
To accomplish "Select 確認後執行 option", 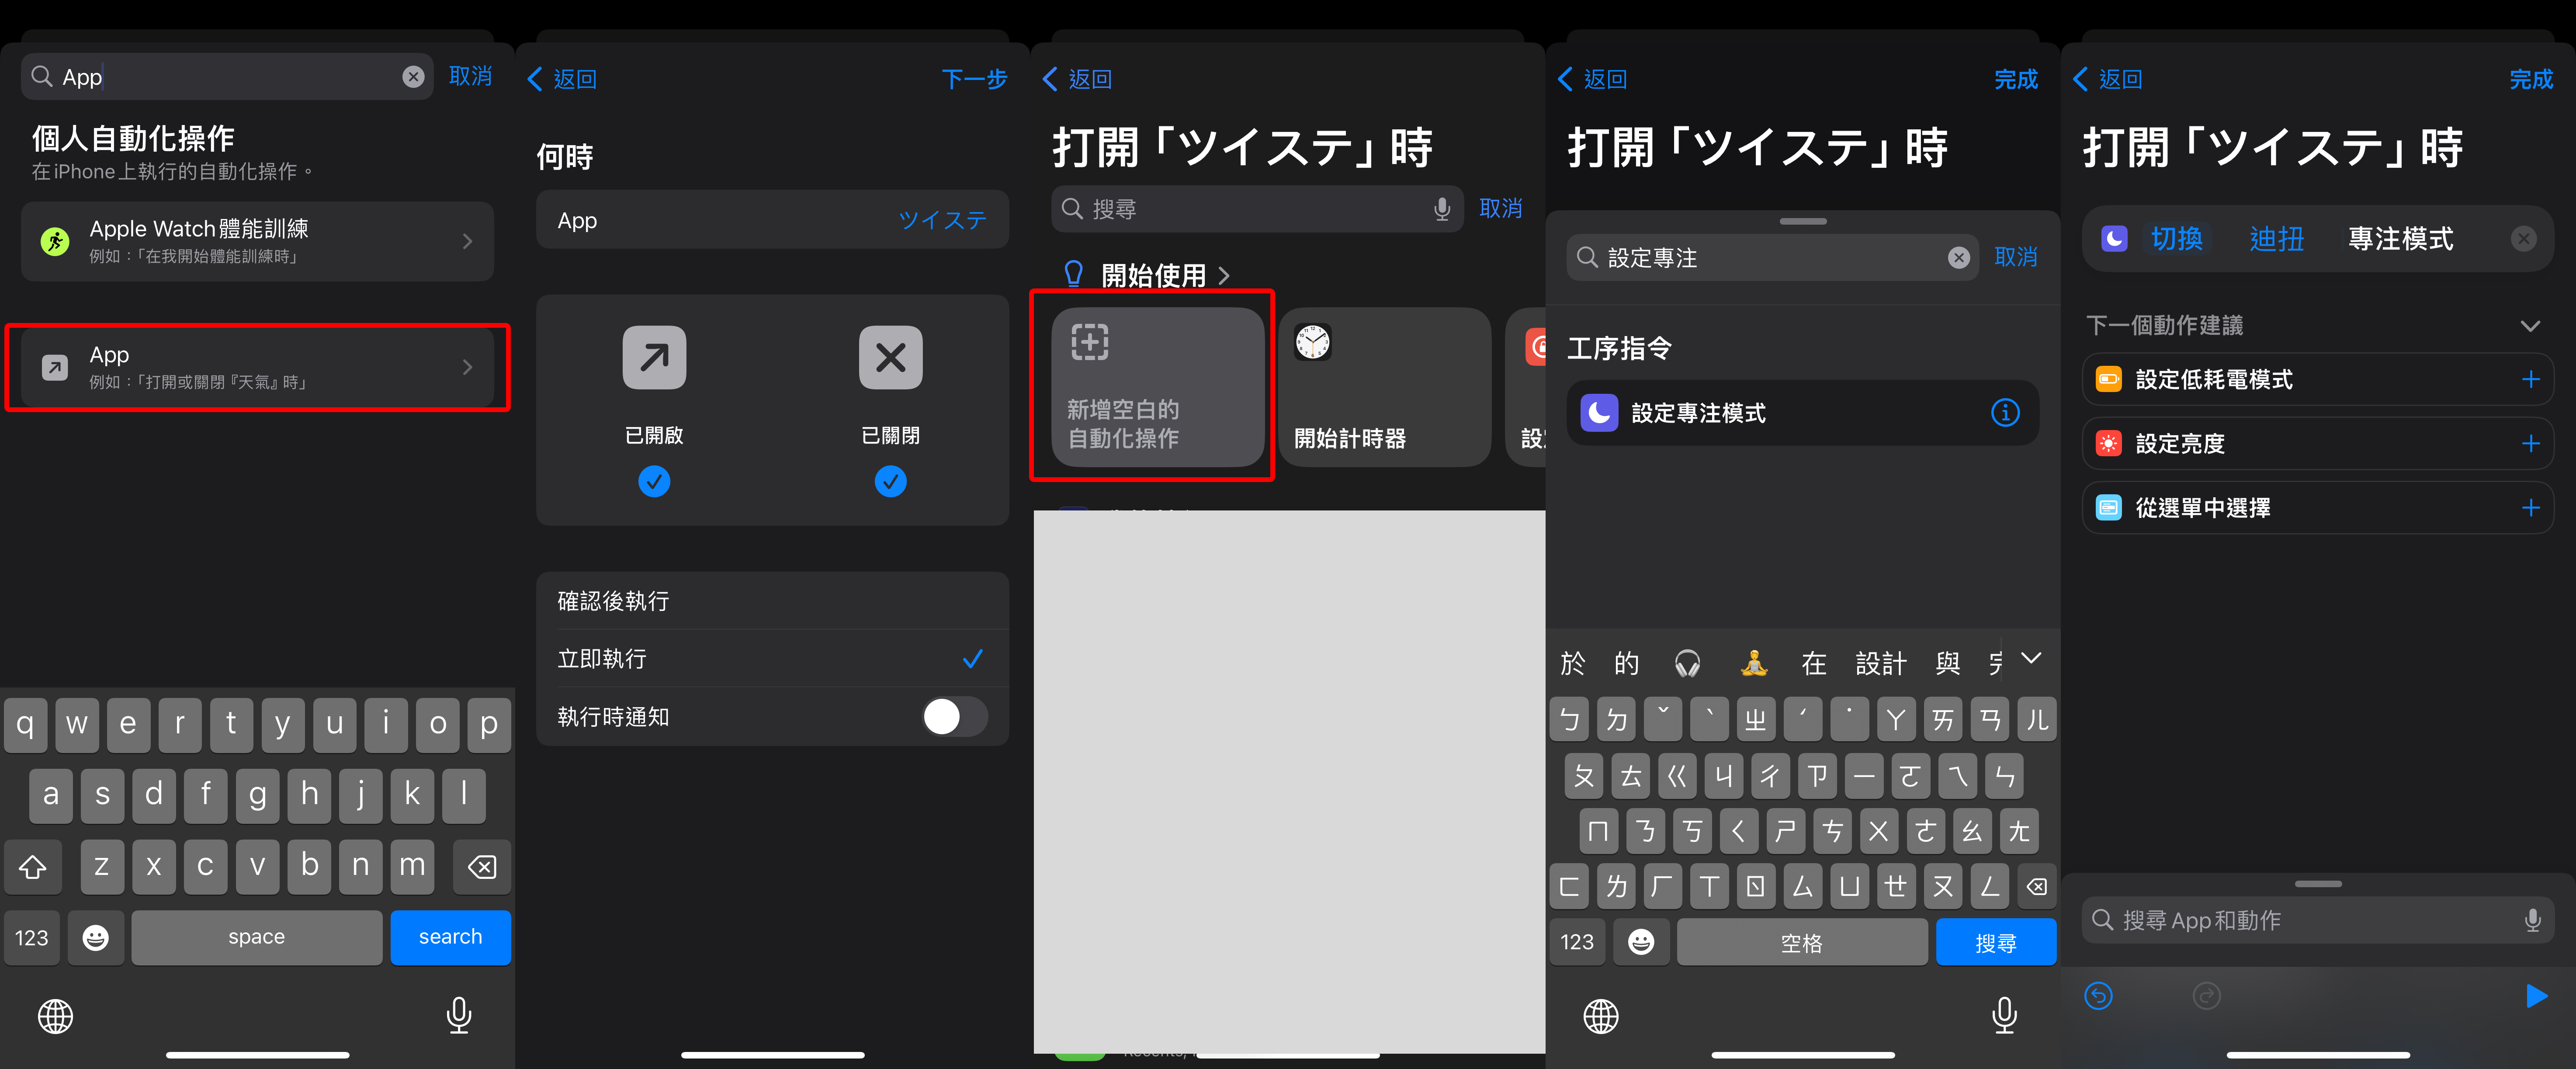I will tap(772, 601).
